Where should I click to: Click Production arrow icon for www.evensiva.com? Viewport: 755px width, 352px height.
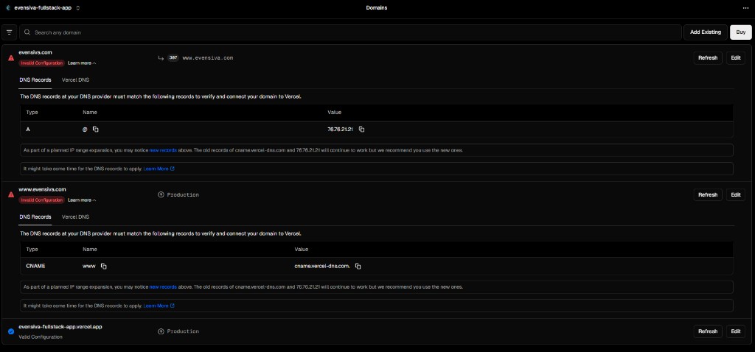point(161,194)
